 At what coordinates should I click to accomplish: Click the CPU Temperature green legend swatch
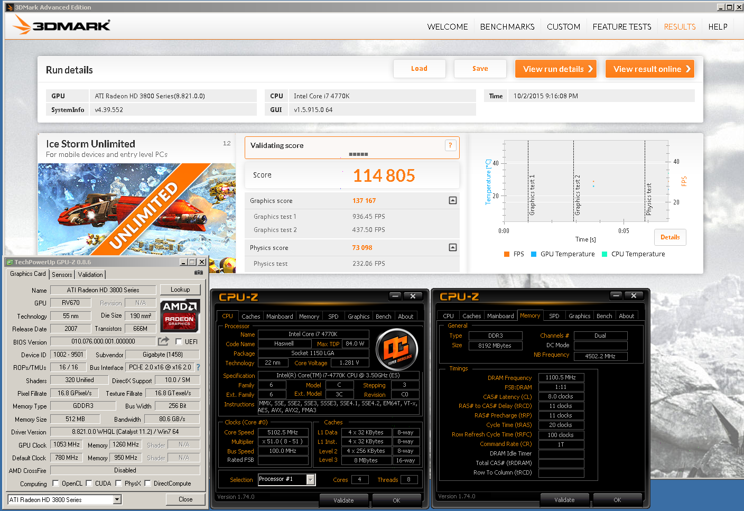coord(604,254)
